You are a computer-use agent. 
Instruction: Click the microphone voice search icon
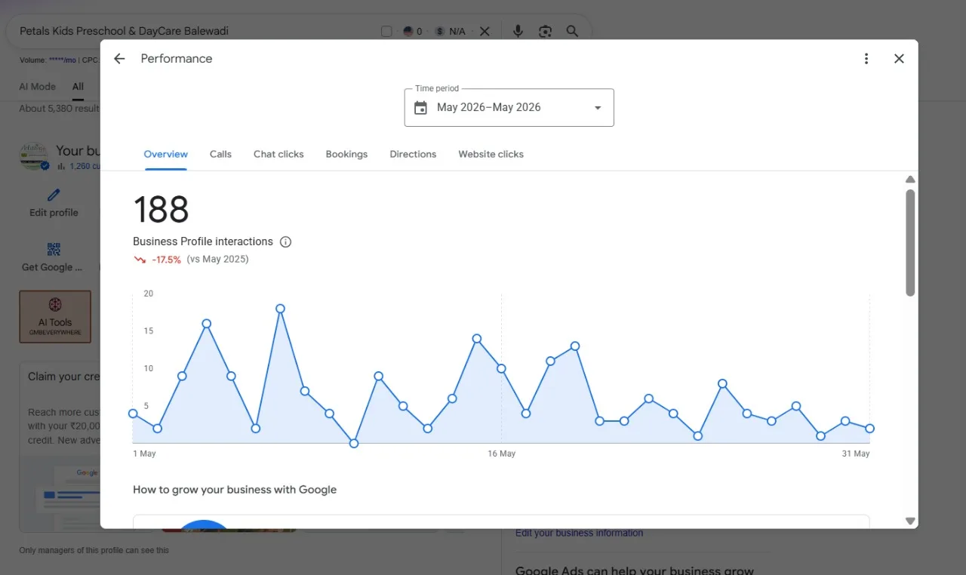tap(518, 31)
